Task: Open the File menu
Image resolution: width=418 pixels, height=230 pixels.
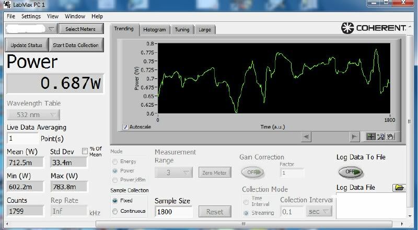Action: [11, 16]
